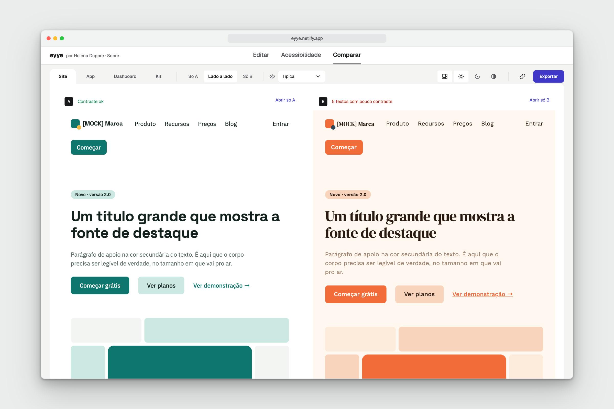Click teal Começar grátis button
This screenshot has width=614, height=409.
(x=100, y=285)
